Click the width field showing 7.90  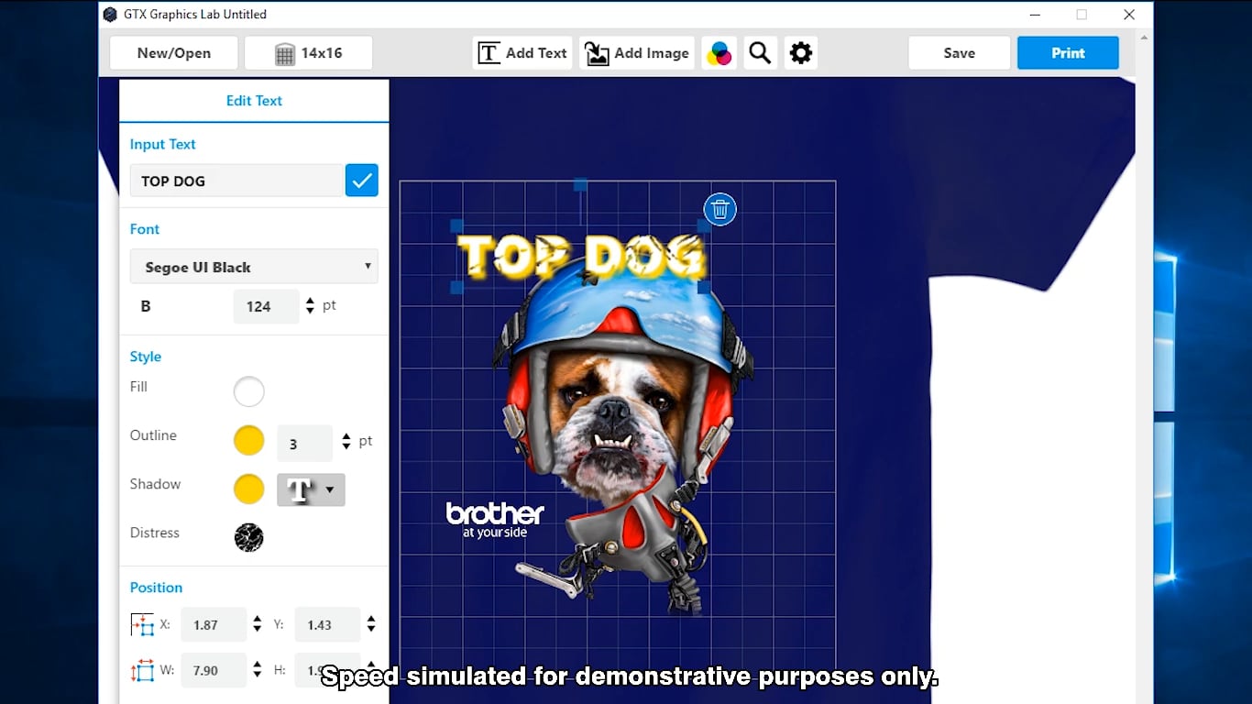point(214,671)
